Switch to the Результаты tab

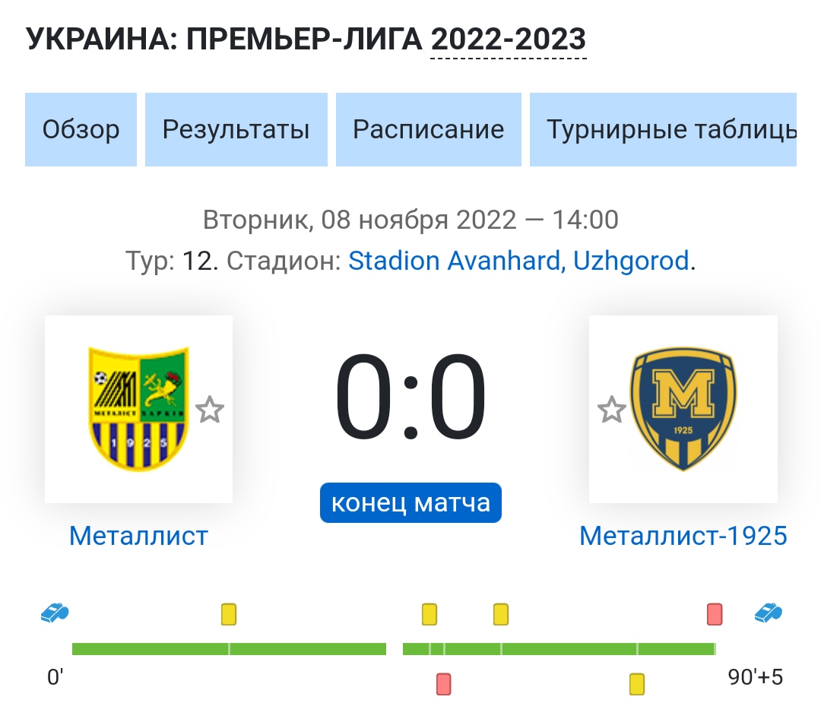coord(236,129)
